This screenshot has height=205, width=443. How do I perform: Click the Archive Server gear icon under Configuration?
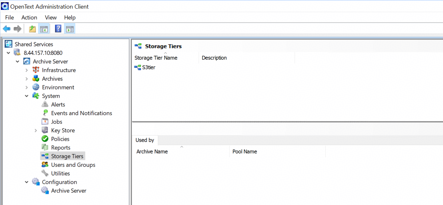tap(45, 190)
